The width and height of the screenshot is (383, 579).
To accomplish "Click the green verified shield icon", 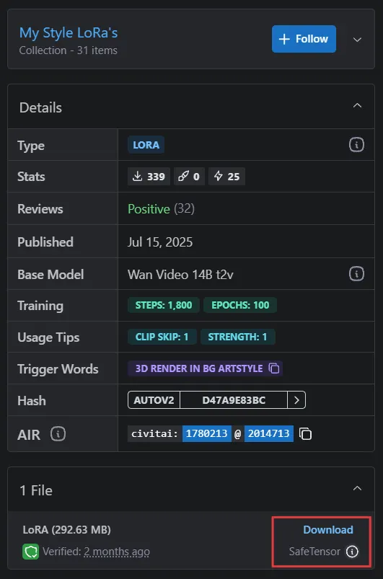I will pyautogui.click(x=31, y=552).
